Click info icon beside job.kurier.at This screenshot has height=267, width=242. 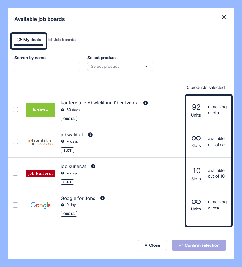[x=93, y=166]
